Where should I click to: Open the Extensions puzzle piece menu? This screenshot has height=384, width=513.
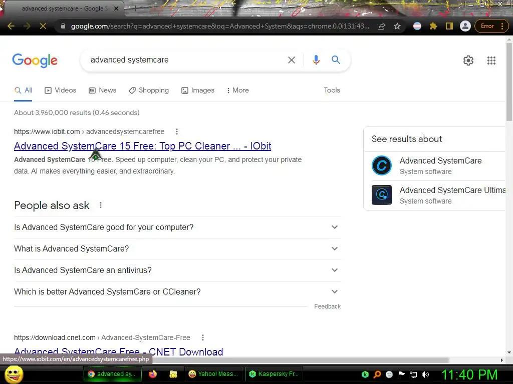[x=433, y=26]
